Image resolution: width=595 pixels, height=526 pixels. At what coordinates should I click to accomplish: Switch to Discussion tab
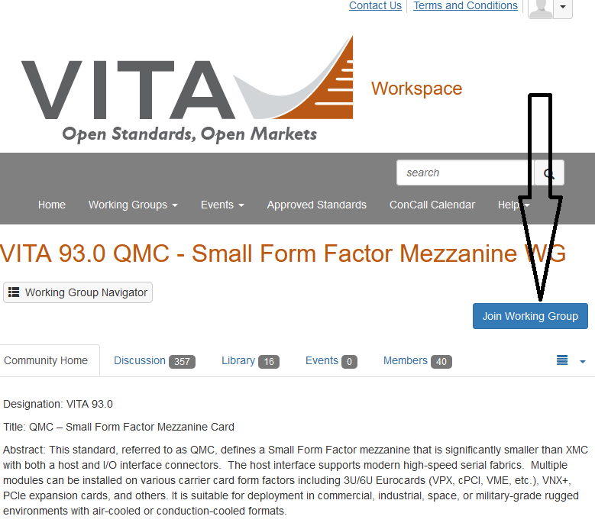[x=154, y=360]
